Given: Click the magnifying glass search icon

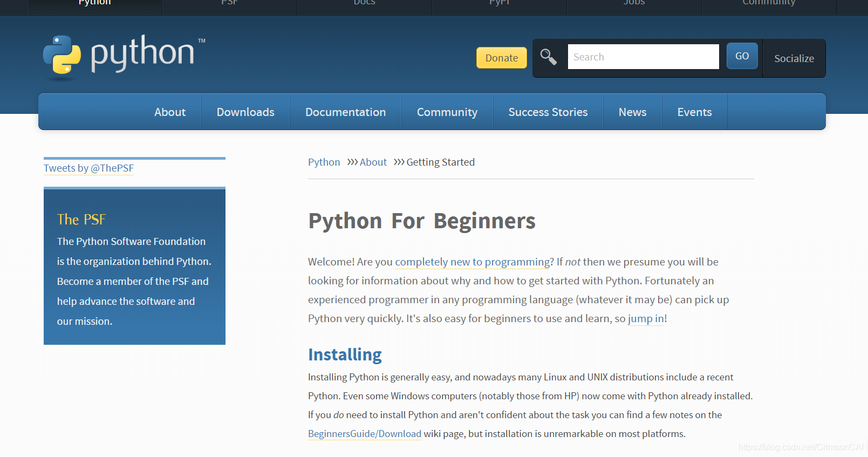Looking at the screenshot, I should (549, 57).
